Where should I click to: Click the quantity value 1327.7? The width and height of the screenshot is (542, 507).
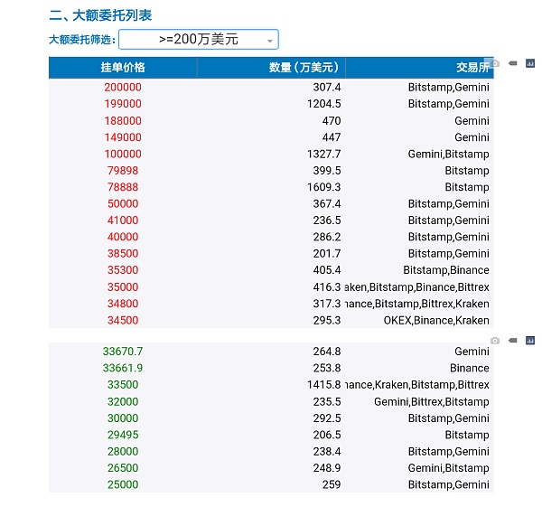tap(324, 154)
